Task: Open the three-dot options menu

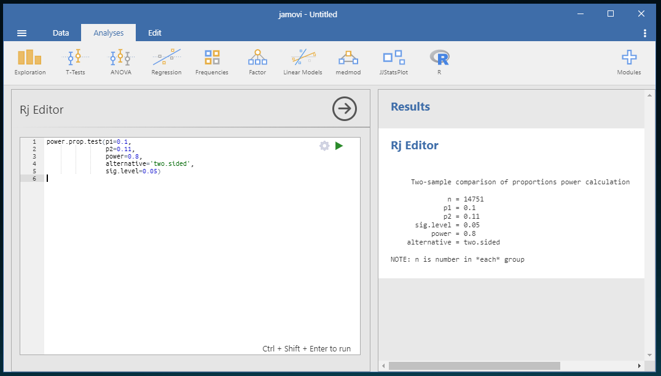Action: pyautogui.click(x=645, y=33)
